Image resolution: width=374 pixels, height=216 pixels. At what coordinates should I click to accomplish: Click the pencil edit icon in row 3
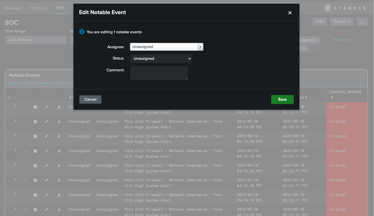coord(47,136)
